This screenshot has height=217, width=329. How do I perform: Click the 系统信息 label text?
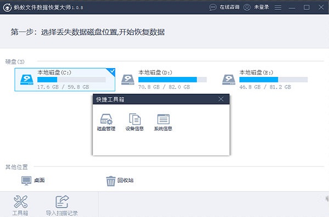(x=163, y=129)
